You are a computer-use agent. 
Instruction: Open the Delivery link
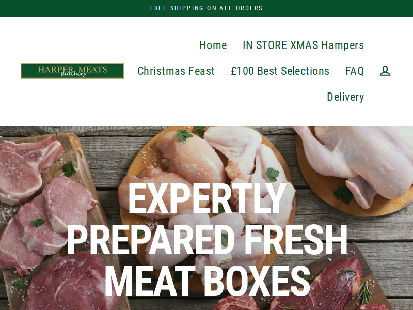345,97
